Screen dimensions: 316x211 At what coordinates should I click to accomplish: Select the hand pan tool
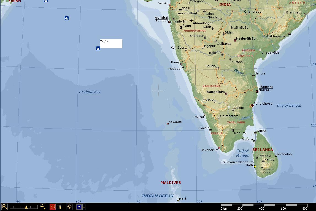[x=53, y=207]
